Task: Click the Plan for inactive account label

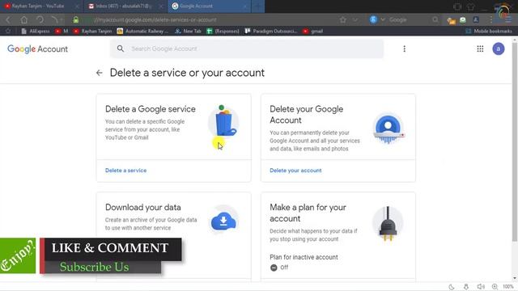Action: 304,257
